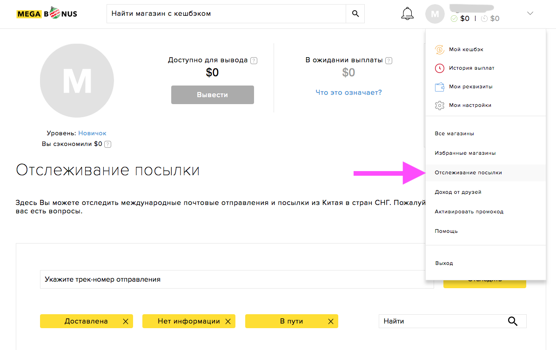Remove the Нет информации filter tag

(228, 321)
